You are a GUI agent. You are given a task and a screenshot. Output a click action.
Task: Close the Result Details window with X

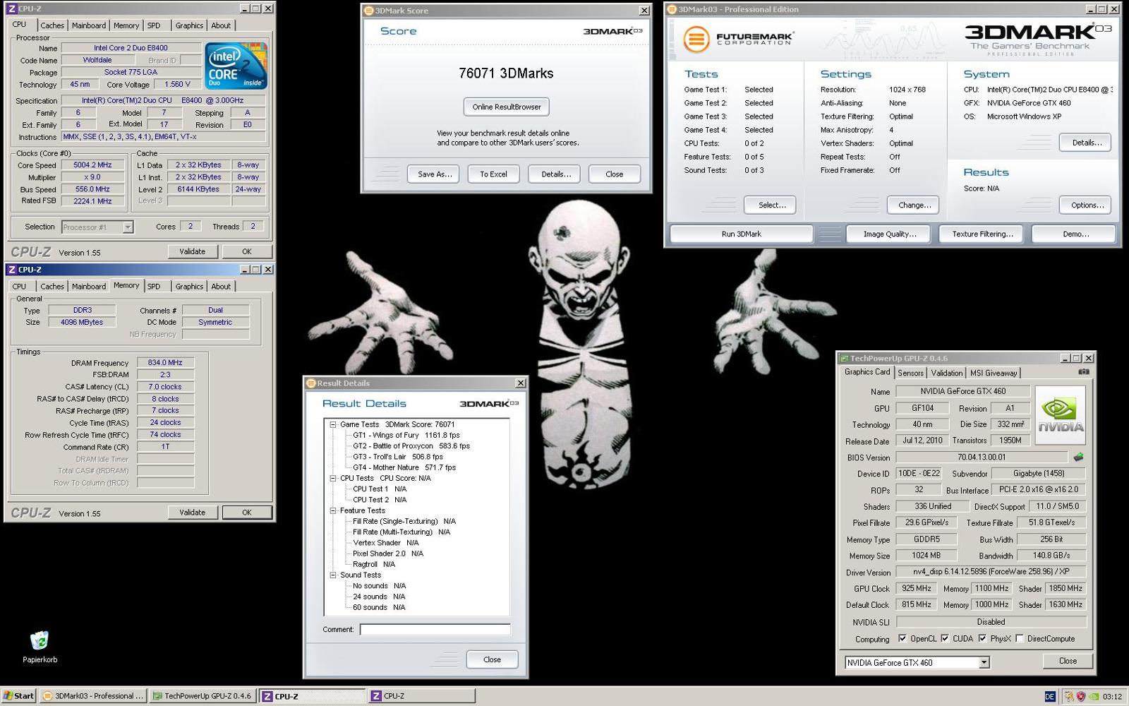click(520, 383)
